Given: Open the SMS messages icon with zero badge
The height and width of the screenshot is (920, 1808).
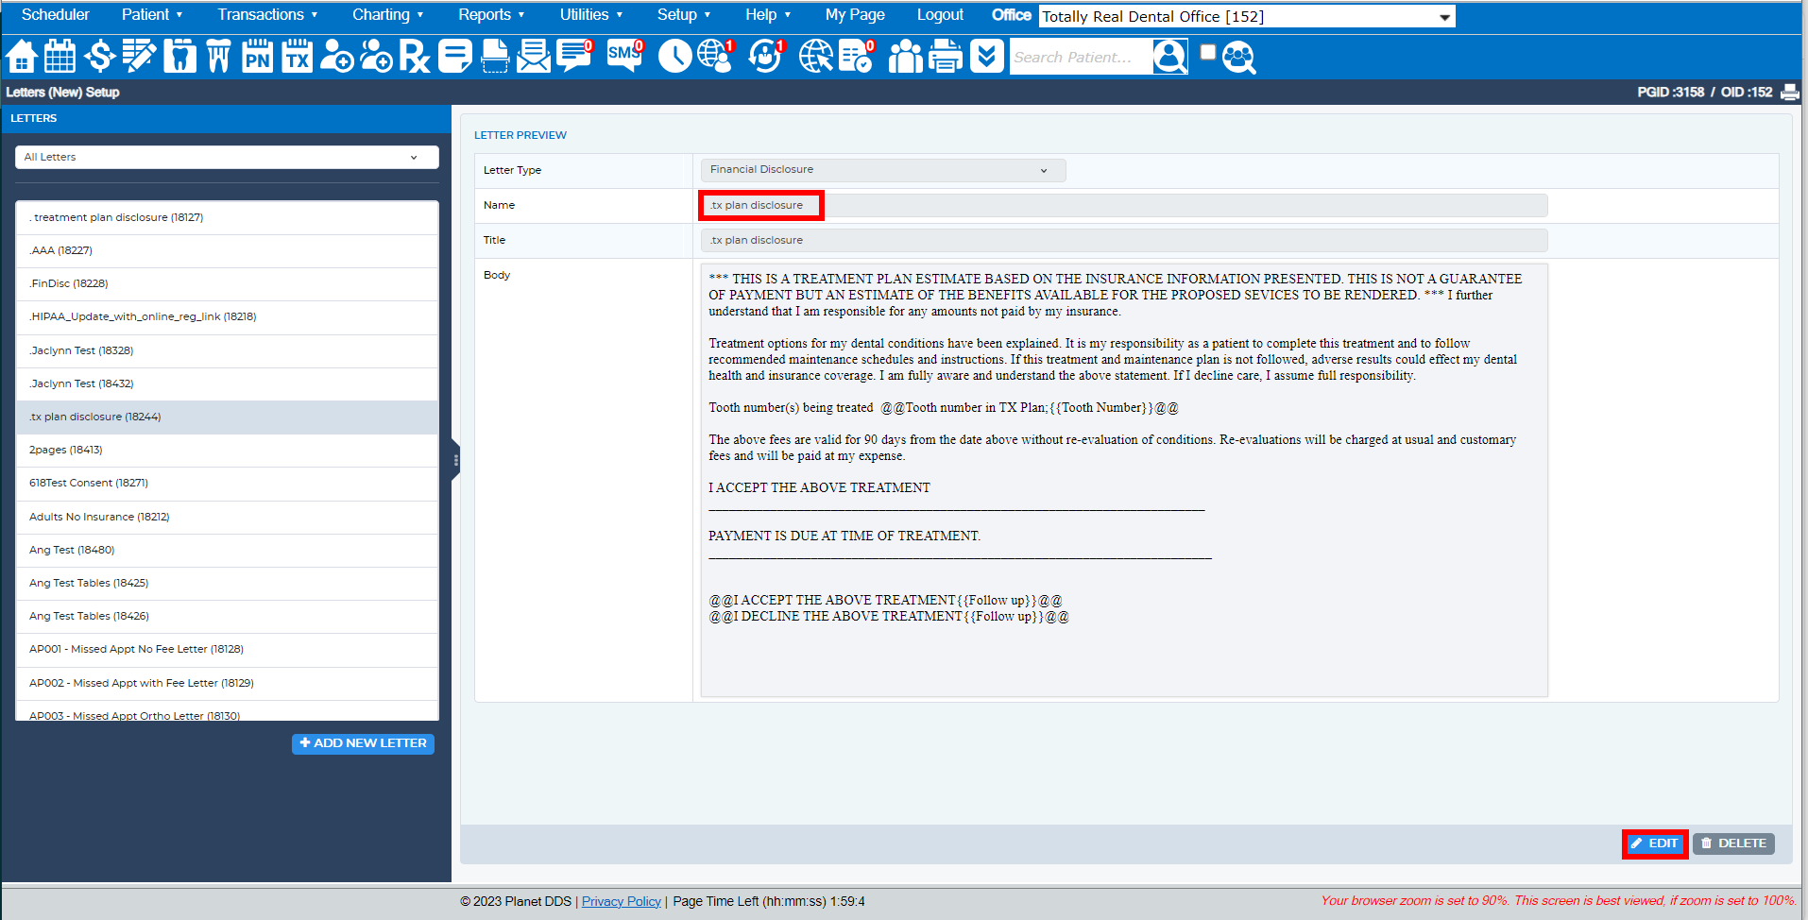Looking at the screenshot, I should (x=623, y=56).
